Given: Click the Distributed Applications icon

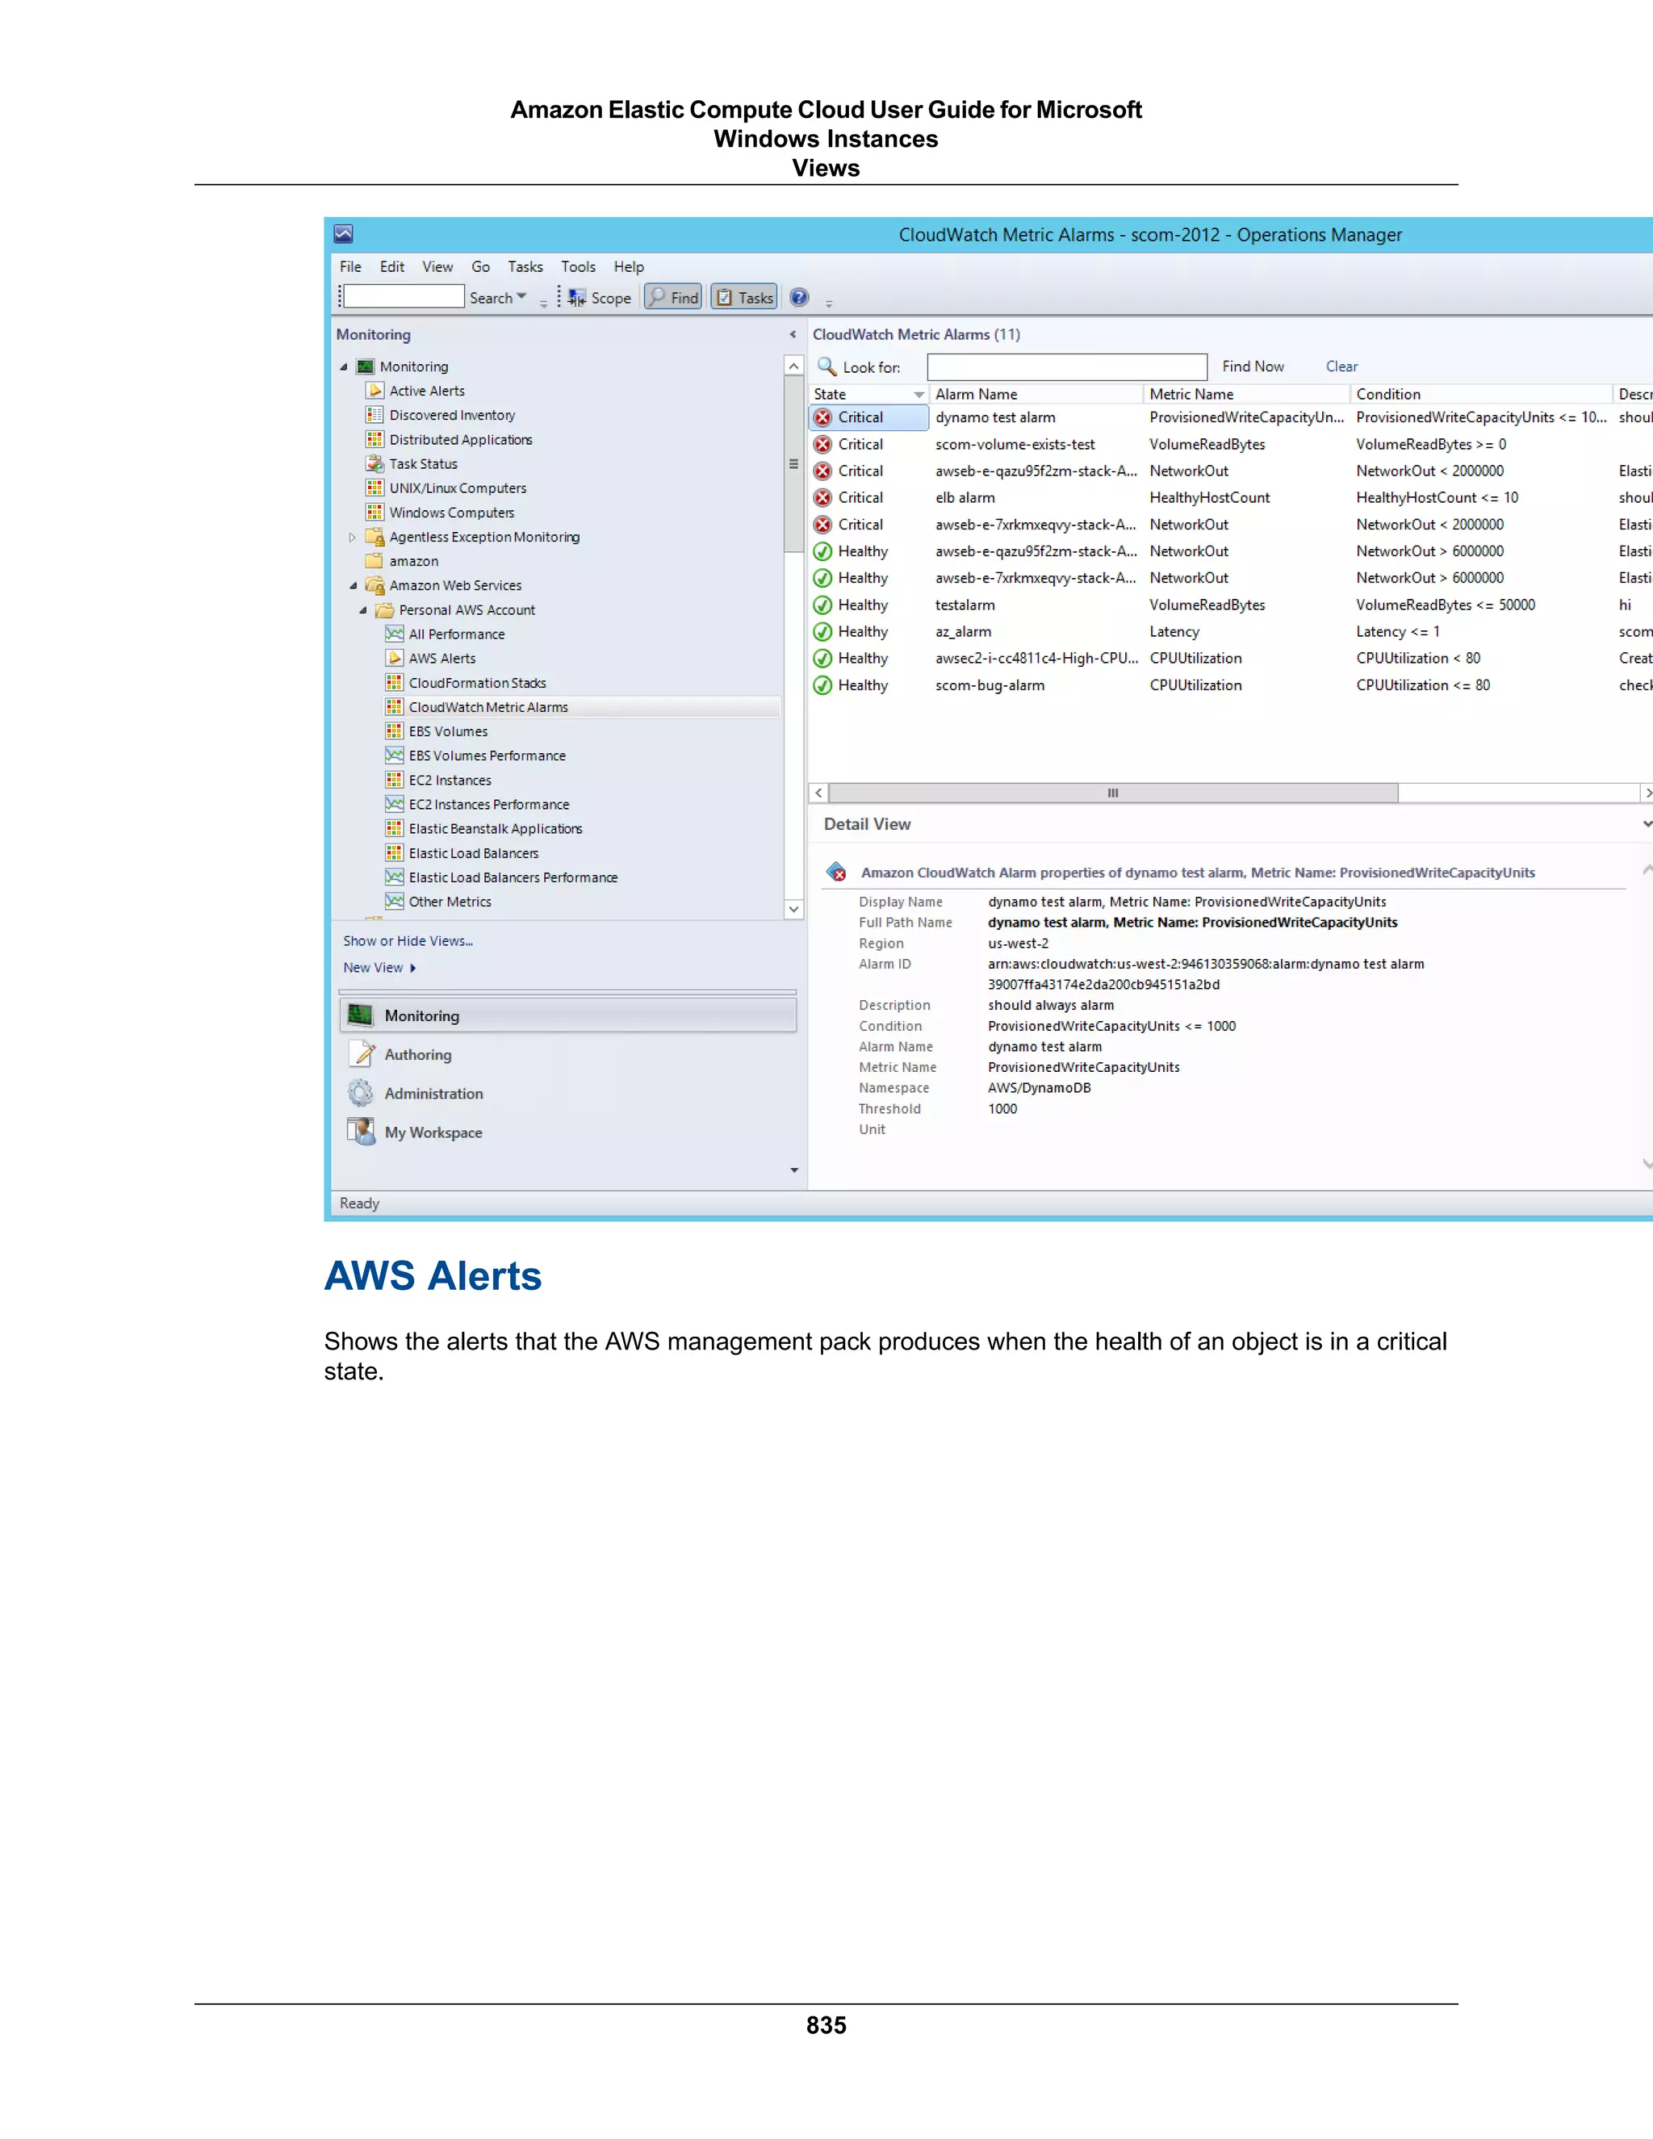Looking at the screenshot, I should (374, 440).
